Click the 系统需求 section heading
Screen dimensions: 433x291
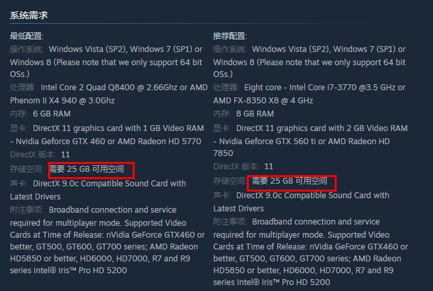point(29,15)
